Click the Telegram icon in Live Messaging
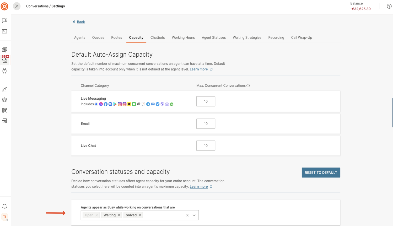This screenshot has height=226, width=393. coord(148,104)
